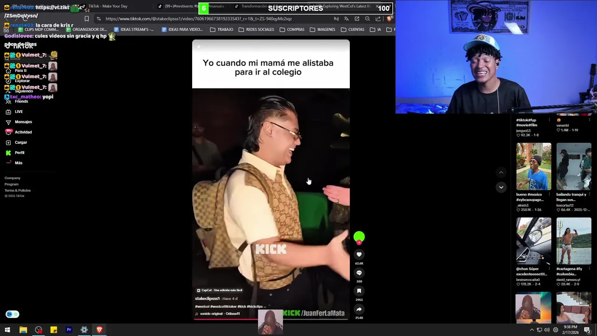Click the zoom magnifier icon in address bar
597x336 pixels.
coord(368,19)
